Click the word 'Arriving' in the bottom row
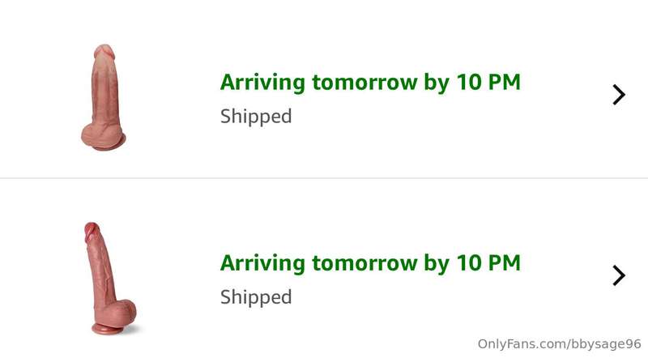 (262, 264)
